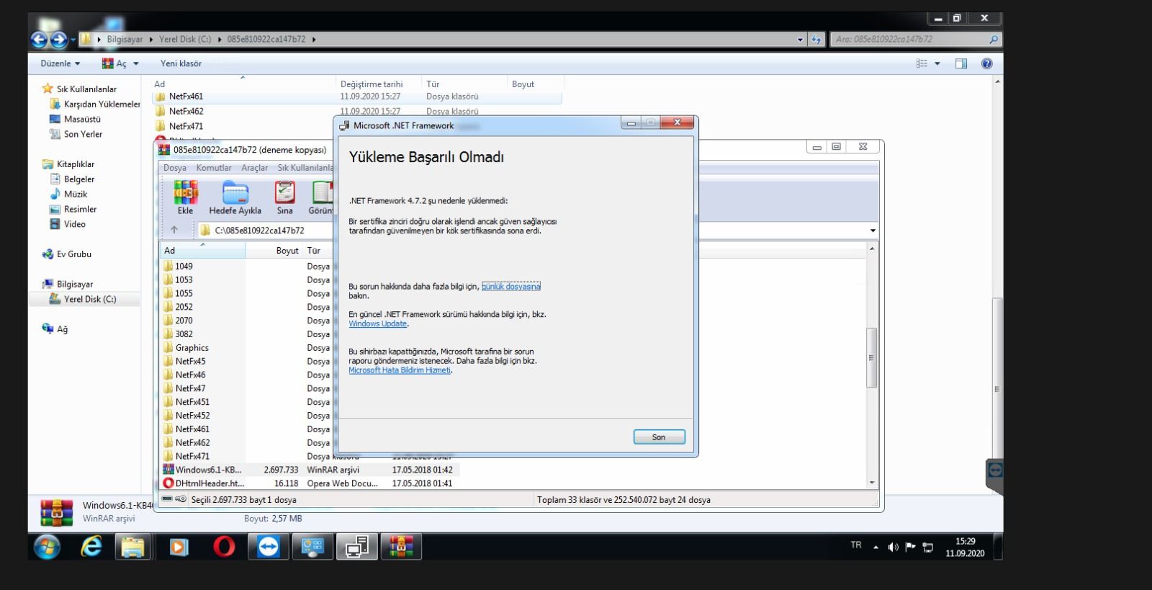Expand the WinRAR path dropdown
1152x590 pixels.
(873, 231)
